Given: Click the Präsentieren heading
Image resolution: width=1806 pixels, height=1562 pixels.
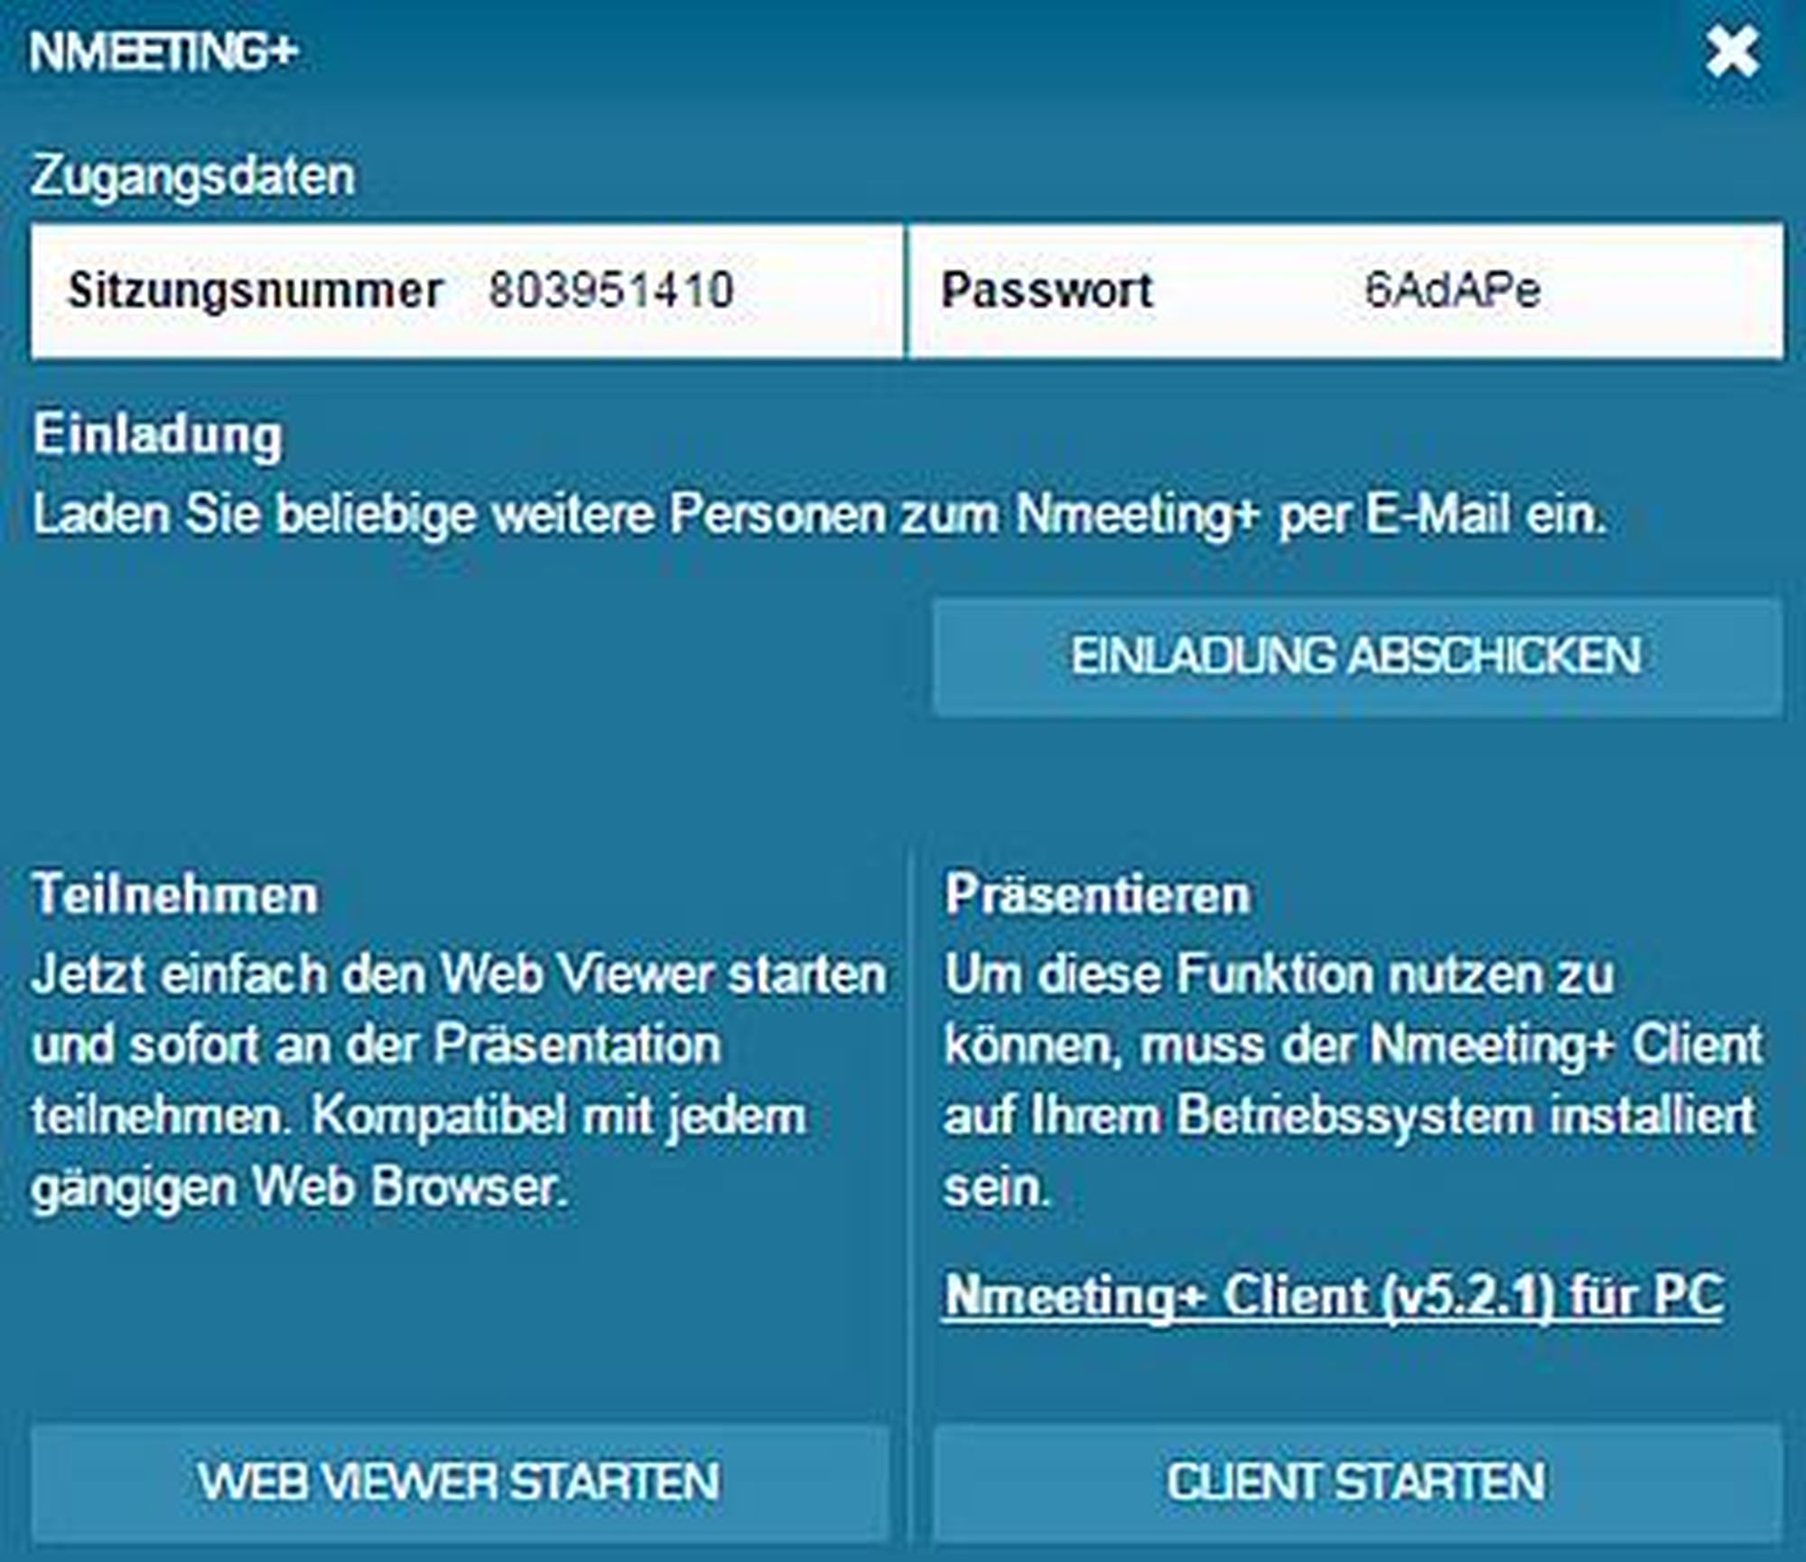Looking at the screenshot, I should pos(1097,896).
